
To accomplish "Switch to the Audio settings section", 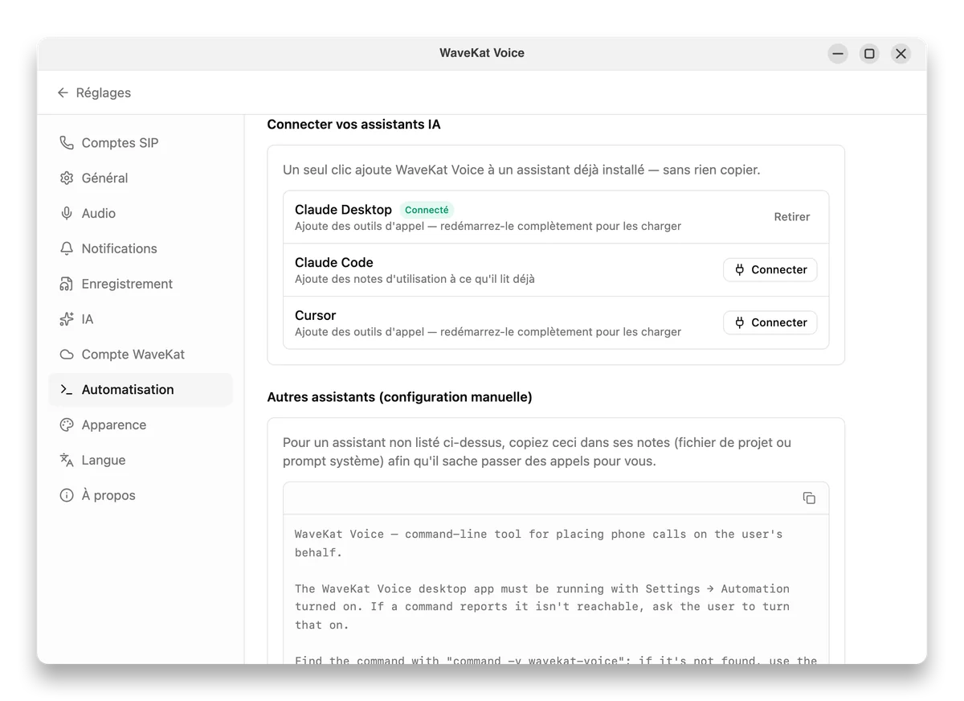I will click(x=141, y=213).
